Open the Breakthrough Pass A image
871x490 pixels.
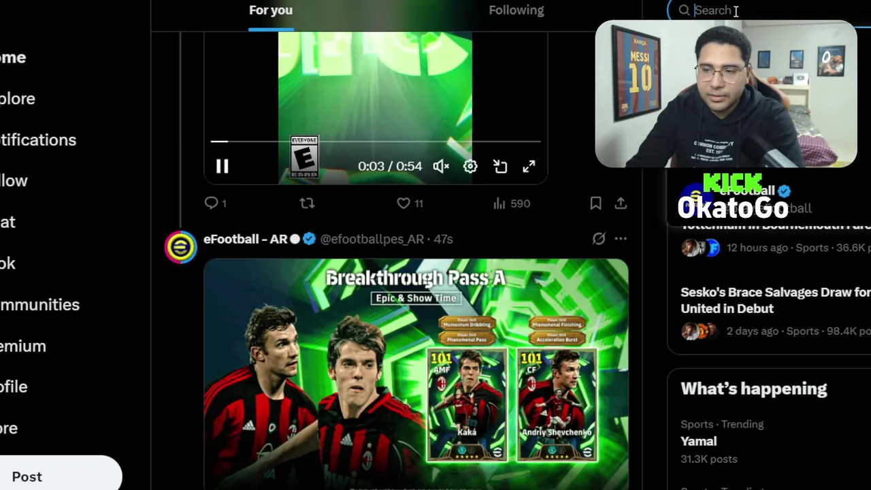click(416, 374)
